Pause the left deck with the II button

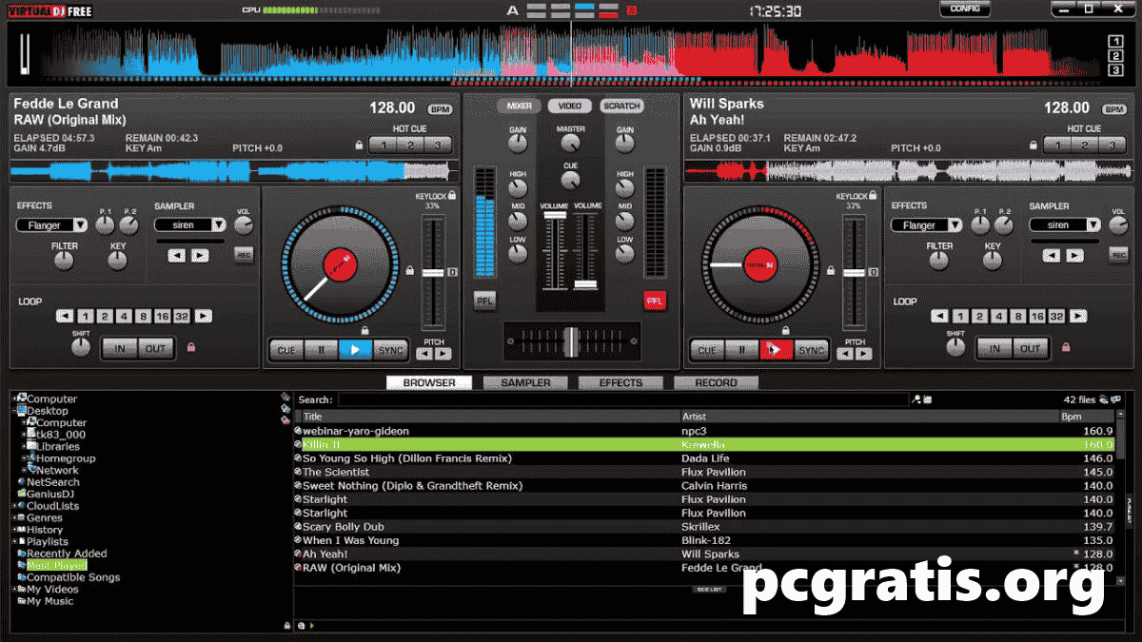[321, 350]
